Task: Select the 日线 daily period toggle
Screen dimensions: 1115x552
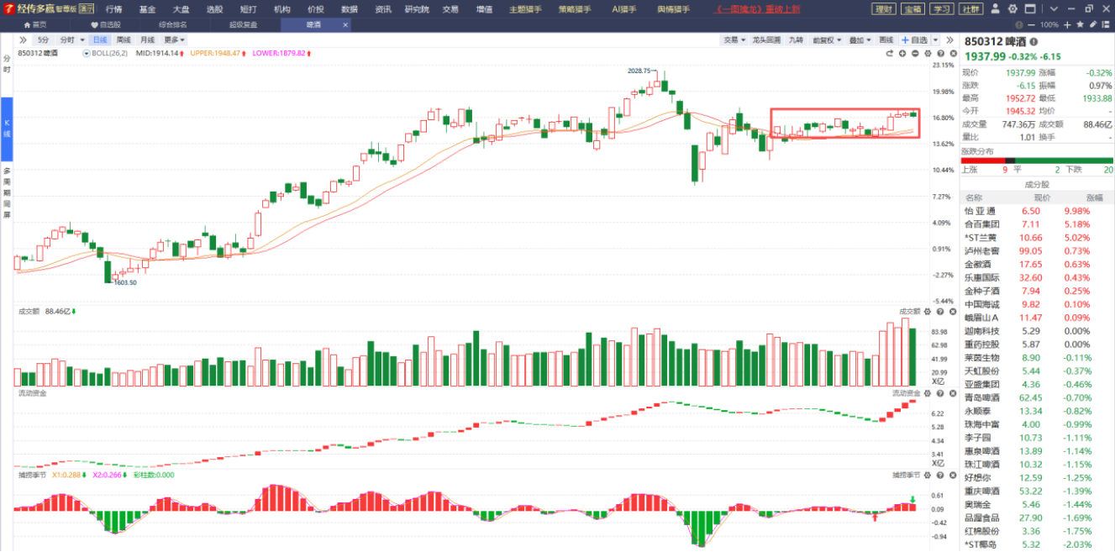Action: (100, 39)
